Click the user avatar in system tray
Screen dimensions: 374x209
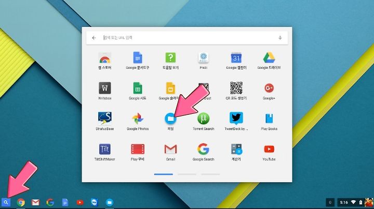[x=369, y=203]
